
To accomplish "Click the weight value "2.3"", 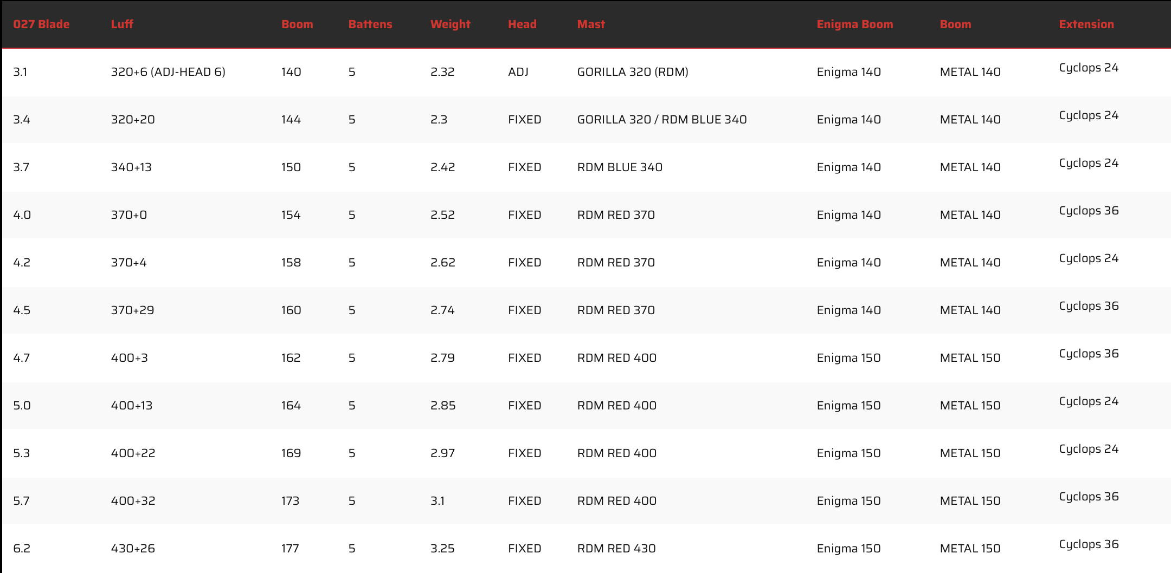I will tap(439, 120).
